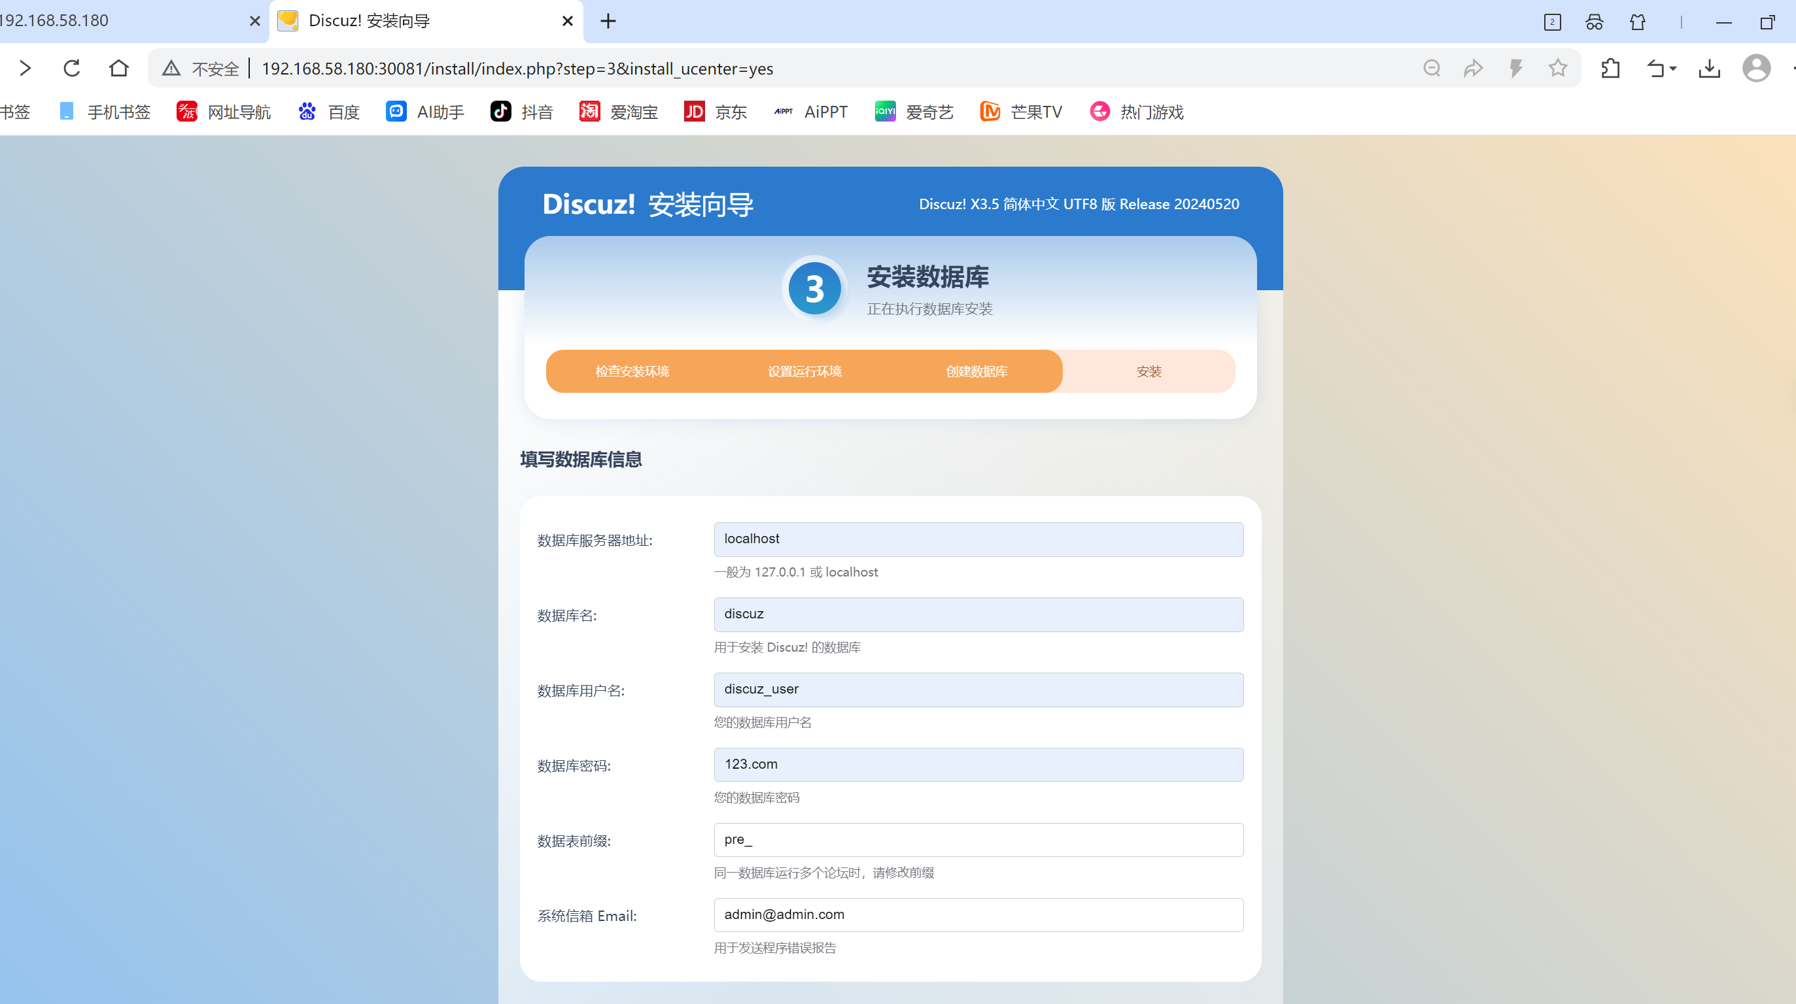Focus the 数据库名 field containing discuz
1796x1004 pixels.
coord(978,614)
